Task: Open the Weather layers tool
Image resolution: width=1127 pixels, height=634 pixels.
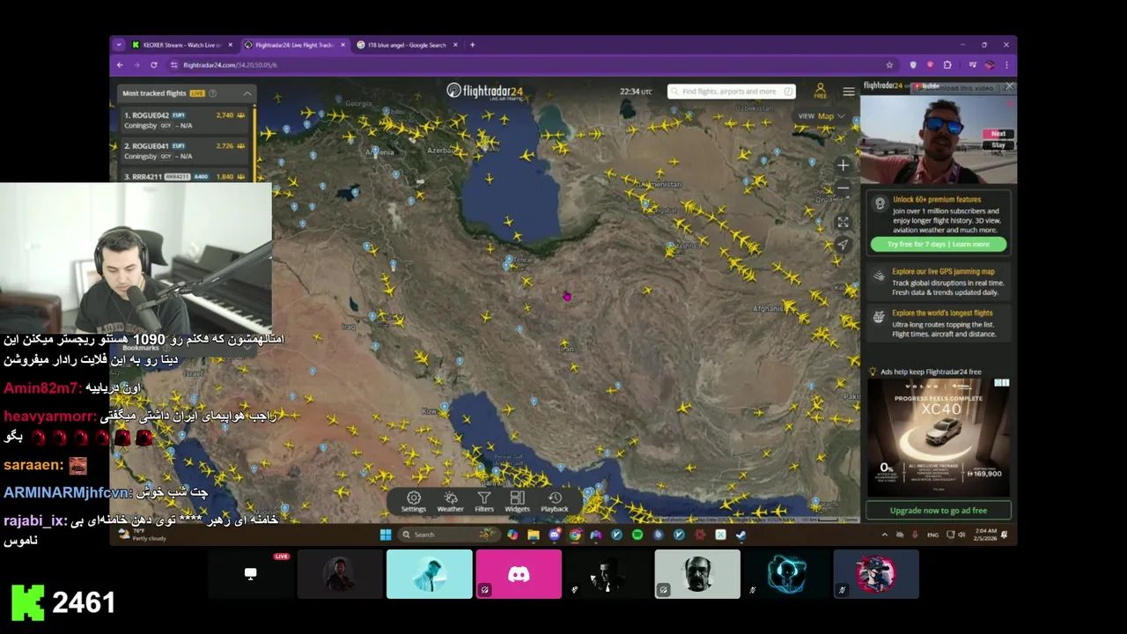Action: (450, 502)
